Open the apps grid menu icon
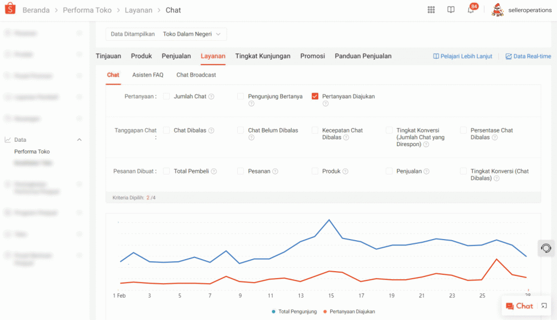The width and height of the screenshot is (557, 320). pyautogui.click(x=431, y=10)
